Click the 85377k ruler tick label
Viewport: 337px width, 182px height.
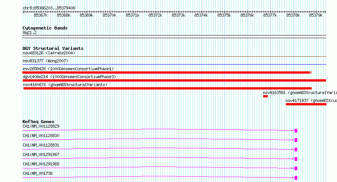tap(270, 15)
